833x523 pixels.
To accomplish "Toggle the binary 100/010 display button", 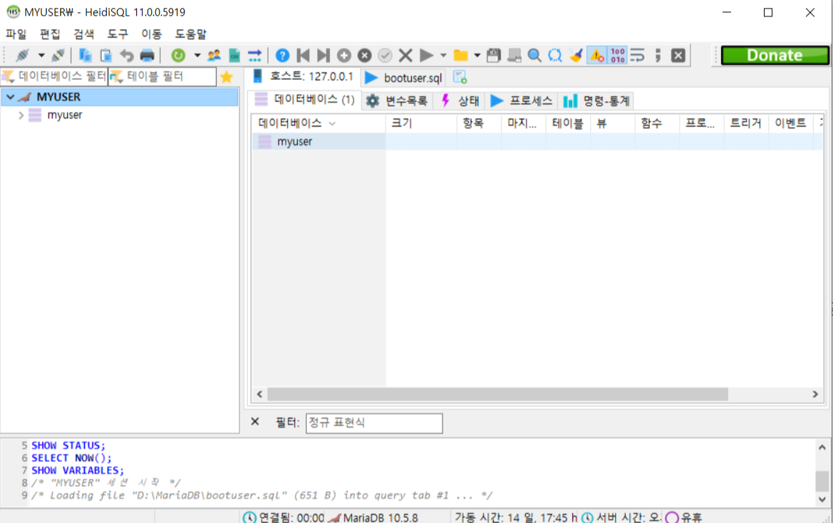I will coord(617,55).
